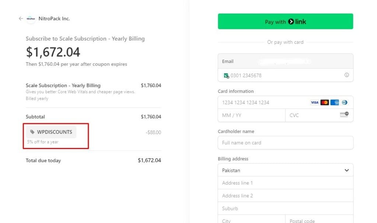Click the info icon in the phone field
The height and width of the screenshot is (223, 377).
346,75
